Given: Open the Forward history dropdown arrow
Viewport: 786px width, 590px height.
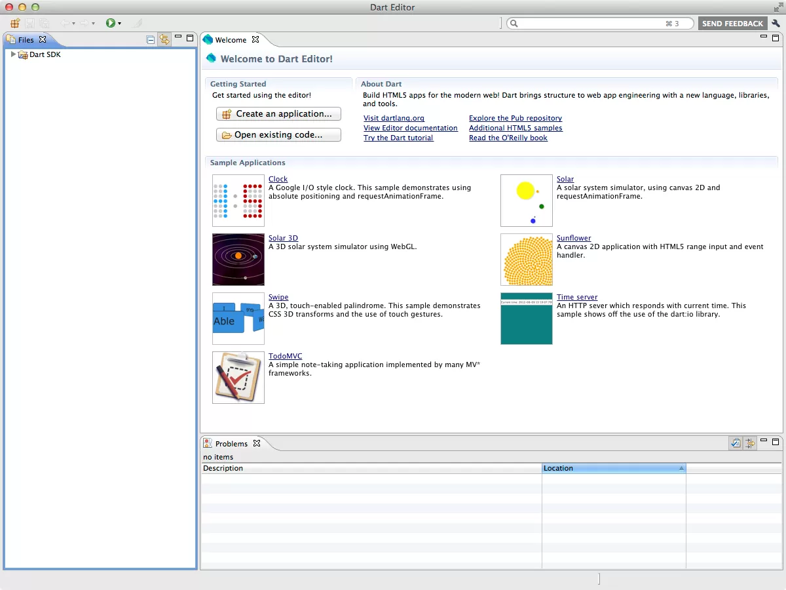Looking at the screenshot, I should 93,24.
